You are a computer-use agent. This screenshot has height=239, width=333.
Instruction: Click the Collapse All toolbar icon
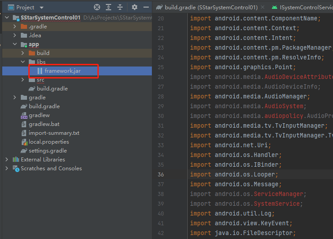120,7
